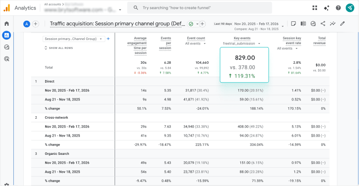Click Cross-network % change 334.04%
Screen dimensions: 359x186
tap(256, 144)
